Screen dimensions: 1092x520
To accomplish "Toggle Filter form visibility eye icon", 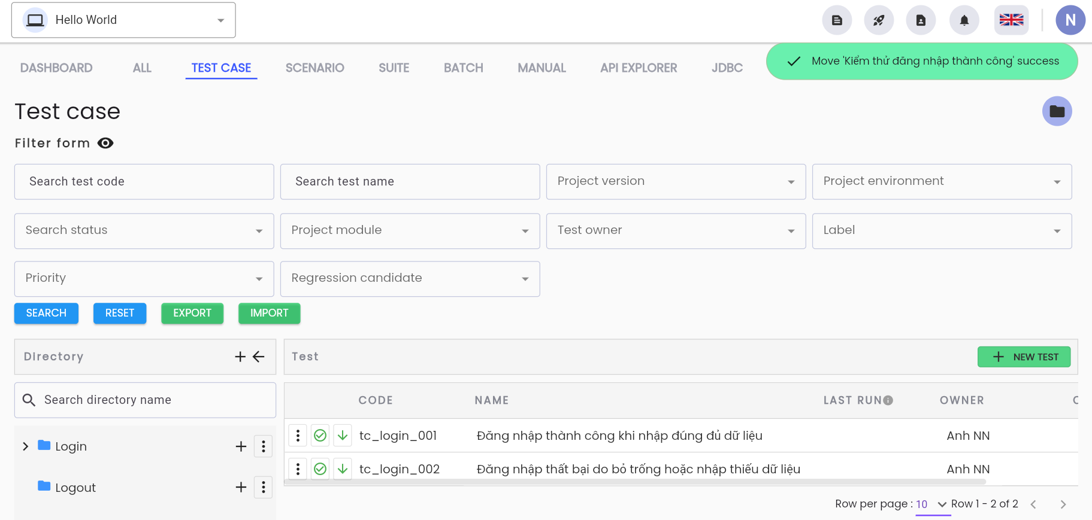I will coord(105,143).
